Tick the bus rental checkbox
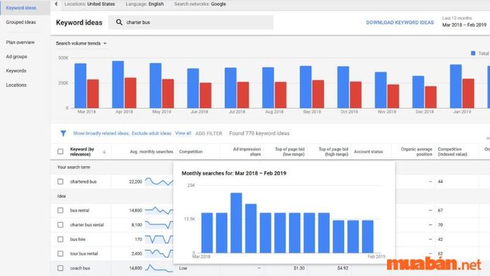Image resolution: width=490 pixels, height=276 pixels. click(x=60, y=210)
